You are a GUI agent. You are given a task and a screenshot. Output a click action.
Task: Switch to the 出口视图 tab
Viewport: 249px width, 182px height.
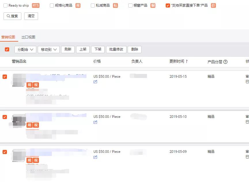(x=28, y=37)
